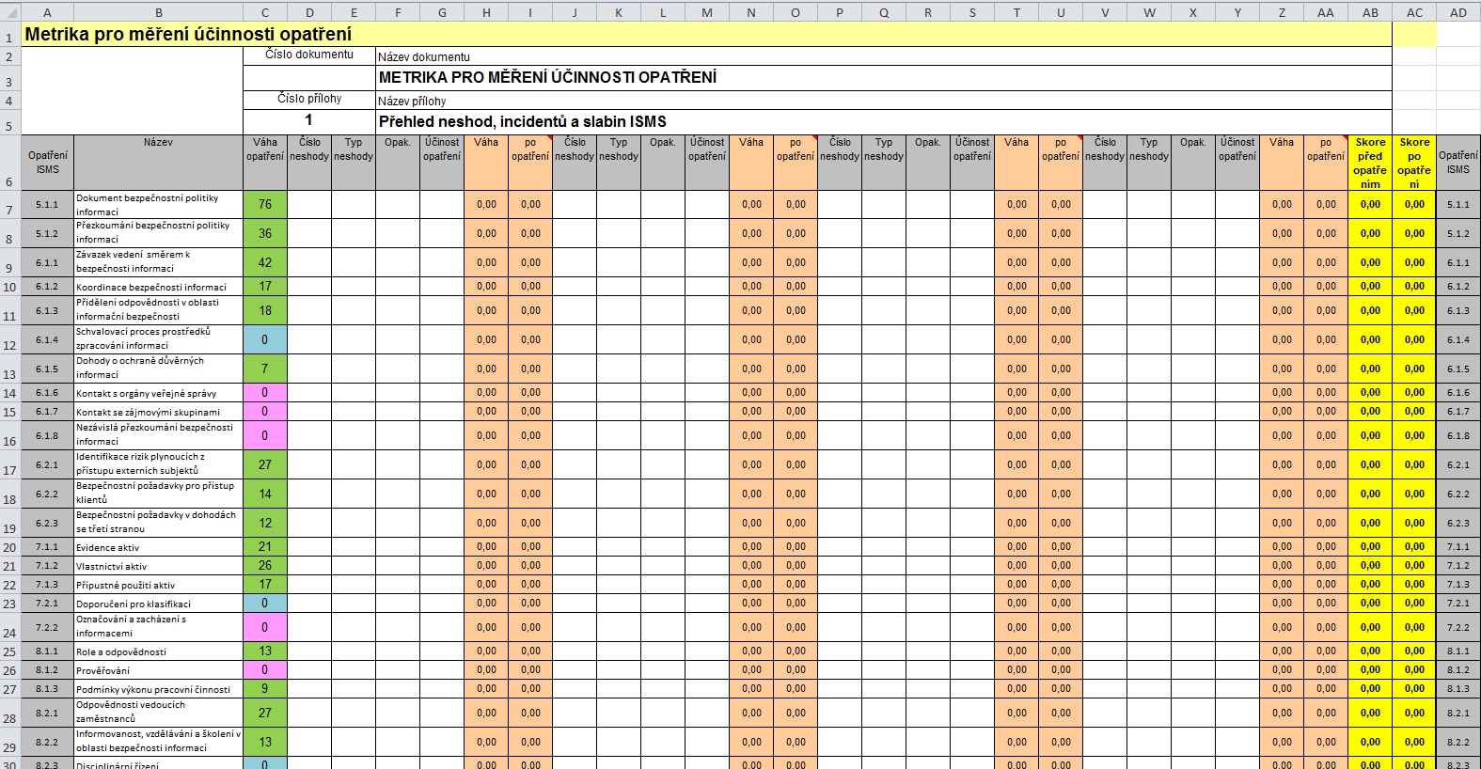Click 'Opak.' header in column F
Screen dimensions: 1481x769
click(398, 163)
